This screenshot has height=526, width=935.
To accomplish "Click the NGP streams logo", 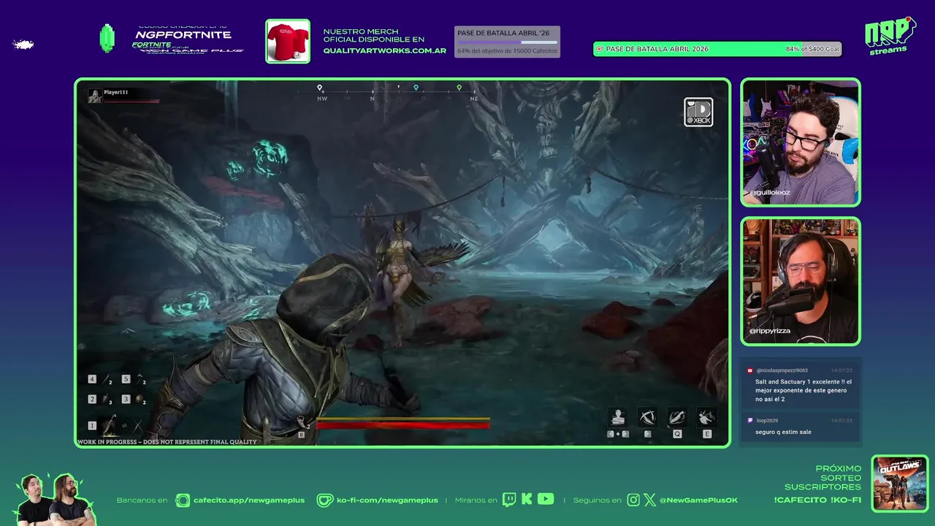I will click(x=890, y=36).
